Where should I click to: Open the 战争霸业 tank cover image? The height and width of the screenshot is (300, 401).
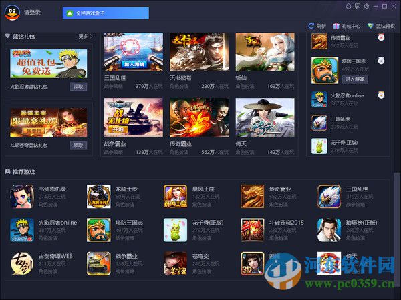pyautogui.click(x=134, y=117)
